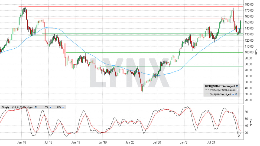Click the SMA(40) Verzögert legend label

pos(220,94)
